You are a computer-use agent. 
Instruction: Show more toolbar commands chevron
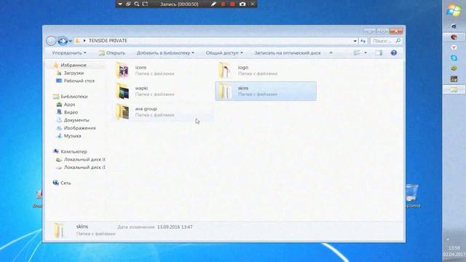(x=331, y=53)
